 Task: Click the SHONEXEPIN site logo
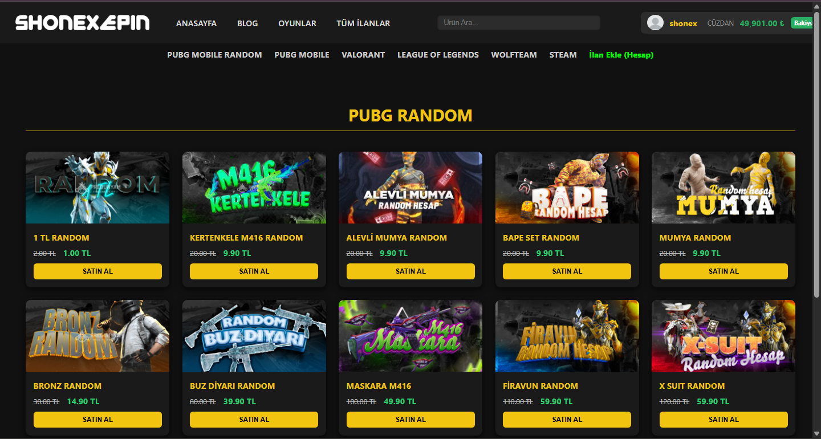pyautogui.click(x=83, y=23)
